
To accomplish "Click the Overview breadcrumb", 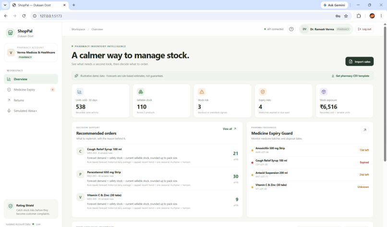I will [97, 29].
